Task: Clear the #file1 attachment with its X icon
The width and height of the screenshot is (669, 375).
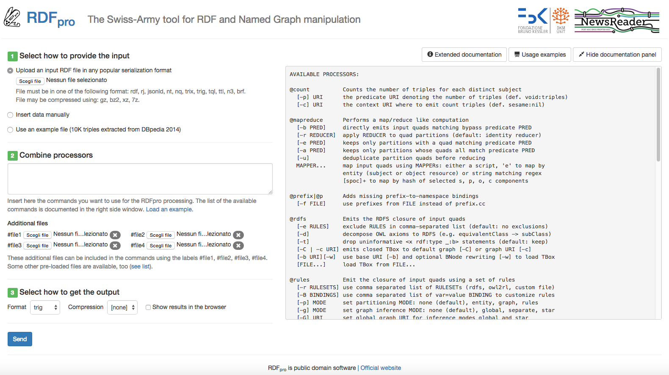Action: tap(115, 235)
